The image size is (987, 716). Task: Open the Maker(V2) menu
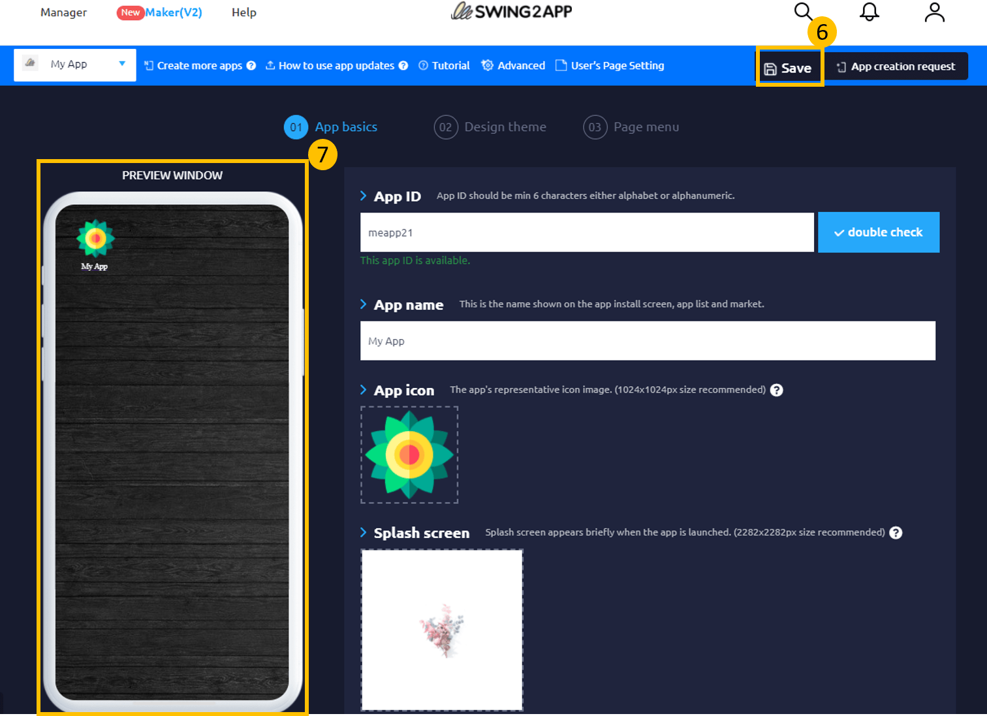coord(173,12)
